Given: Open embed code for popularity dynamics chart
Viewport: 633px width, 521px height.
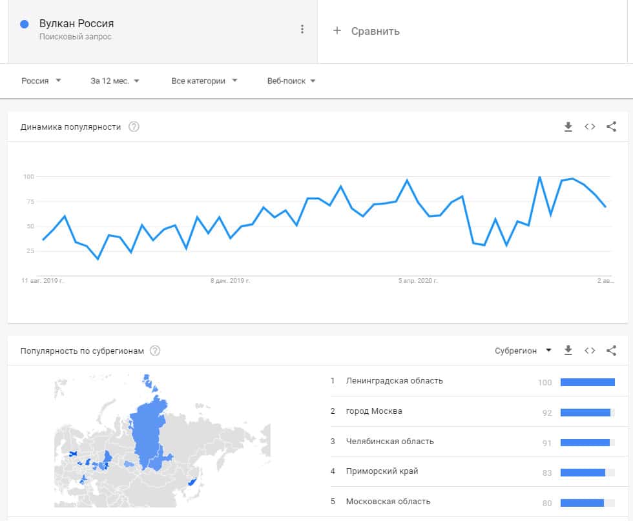Looking at the screenshot, I should pos(590,127).
